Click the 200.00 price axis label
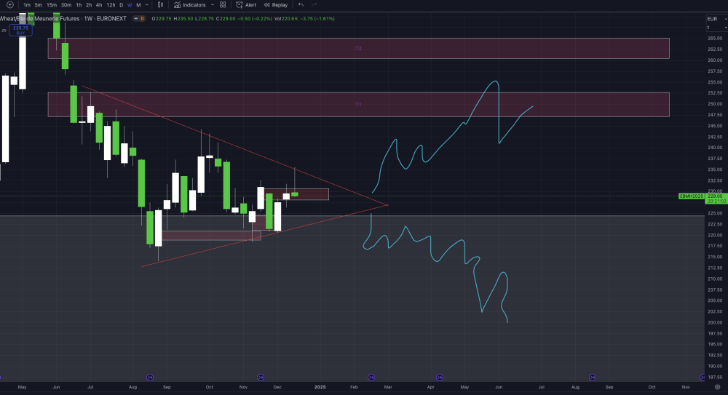The width and height of the screenshot is (728, 395). coord(715,322)
